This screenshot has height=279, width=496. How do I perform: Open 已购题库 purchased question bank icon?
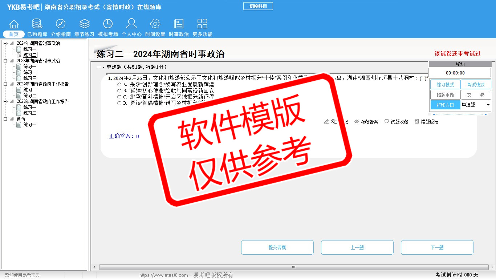(x=37, y=24)
